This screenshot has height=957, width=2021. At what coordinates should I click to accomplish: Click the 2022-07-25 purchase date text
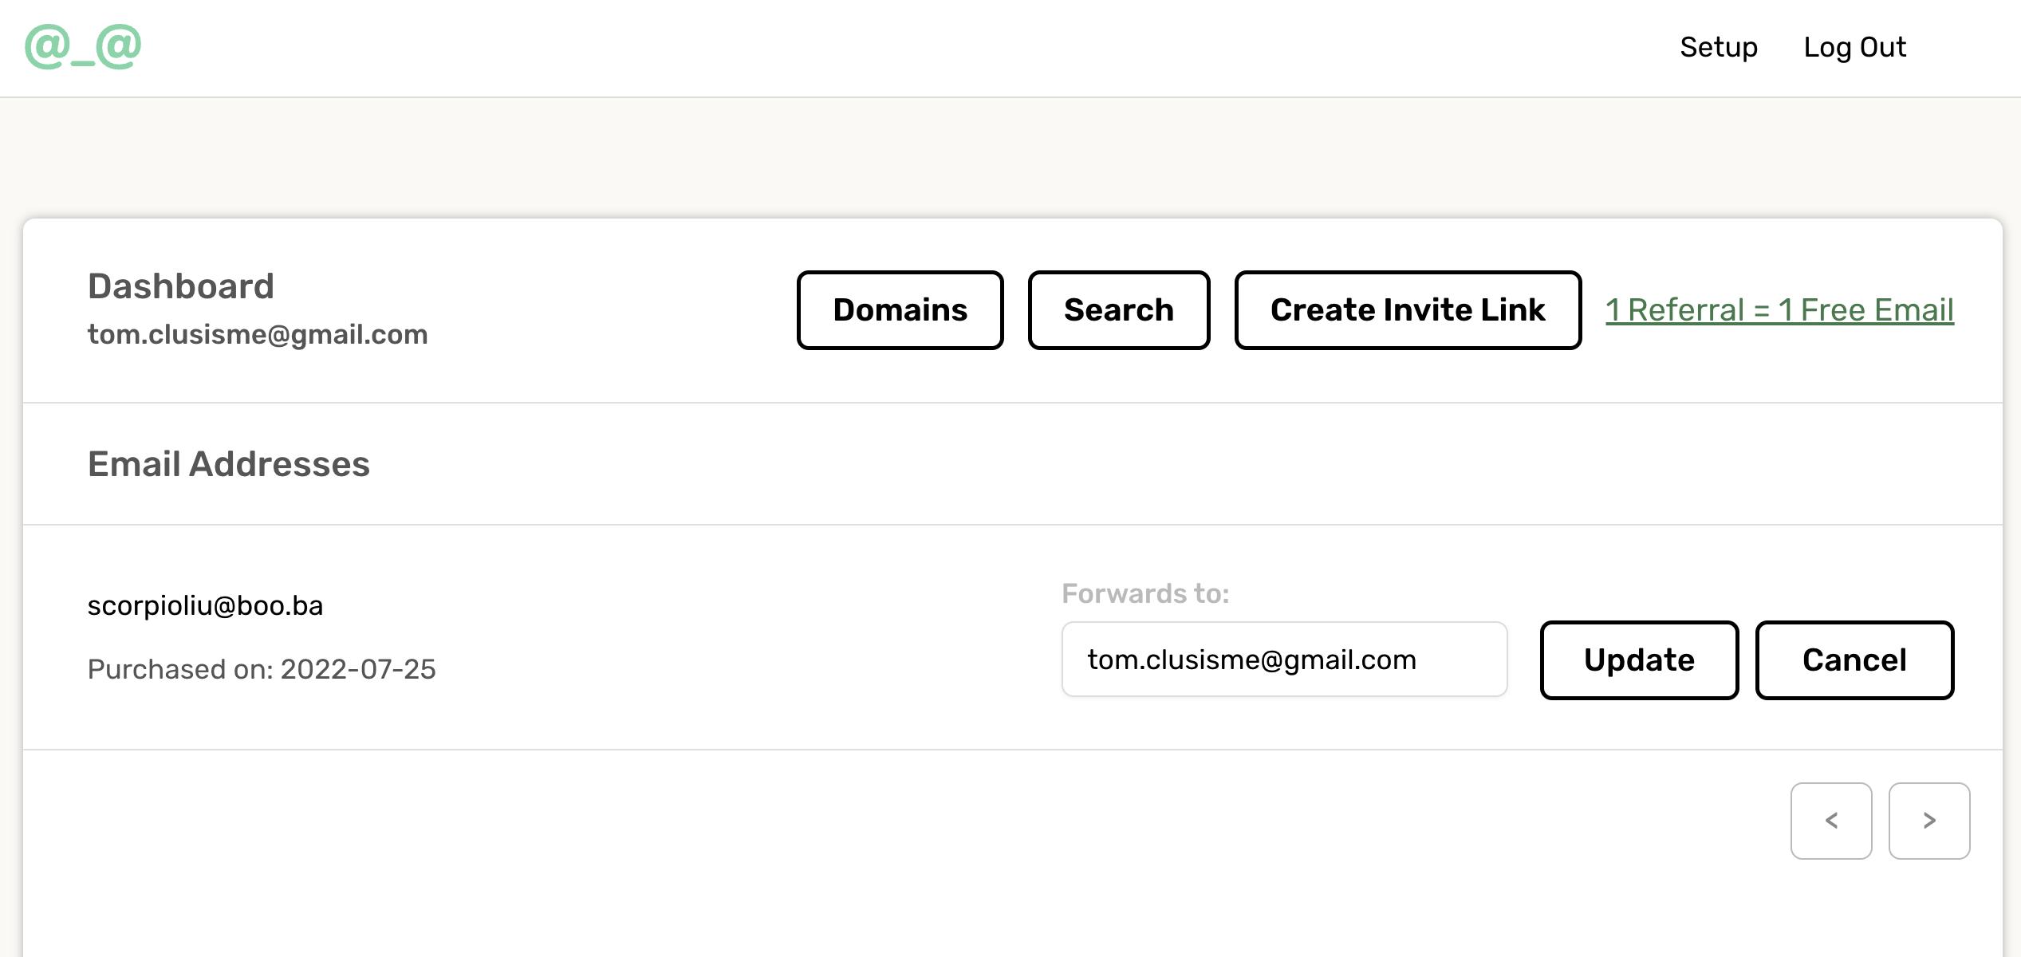point(358,669)
